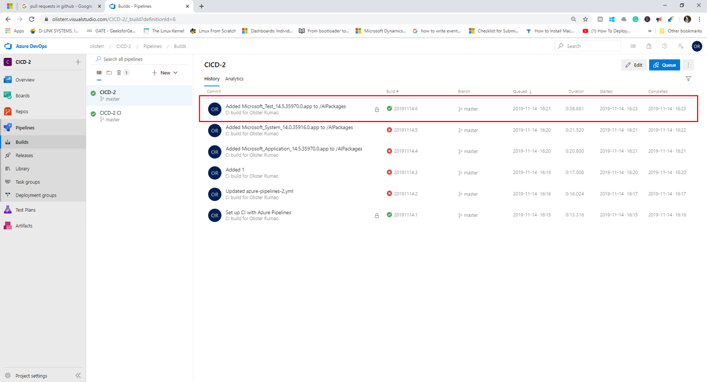Expand the New pipeline dropdown
This screenshot has width=707, height=382.
point(165,72)
